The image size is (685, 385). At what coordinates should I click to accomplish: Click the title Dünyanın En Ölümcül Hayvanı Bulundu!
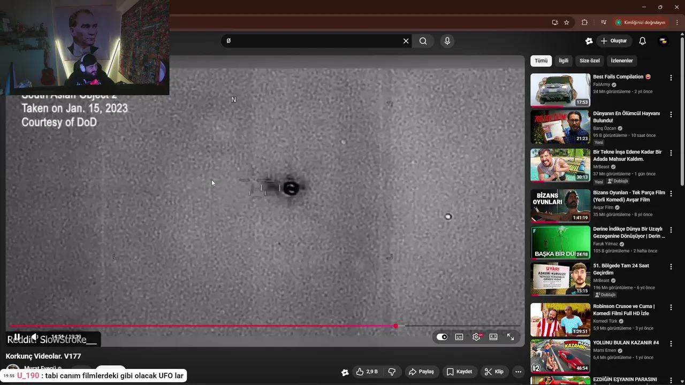[626, 117]
